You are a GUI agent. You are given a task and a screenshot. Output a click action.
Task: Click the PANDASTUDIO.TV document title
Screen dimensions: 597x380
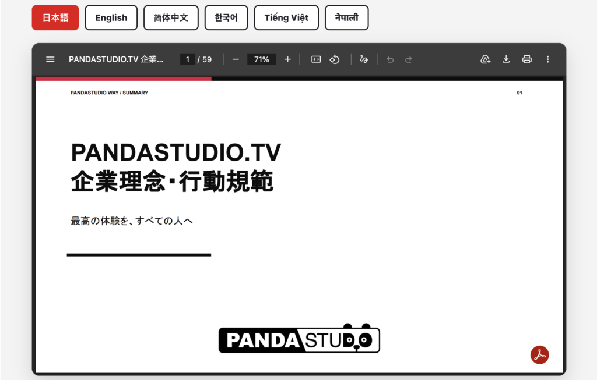coord(116,59)
